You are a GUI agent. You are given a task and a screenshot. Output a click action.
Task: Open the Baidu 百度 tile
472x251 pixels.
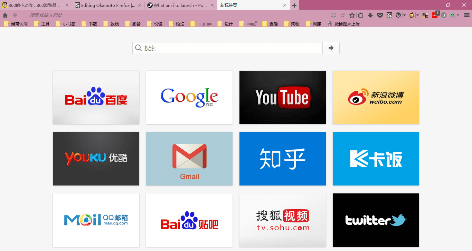[x=96, y=97]
